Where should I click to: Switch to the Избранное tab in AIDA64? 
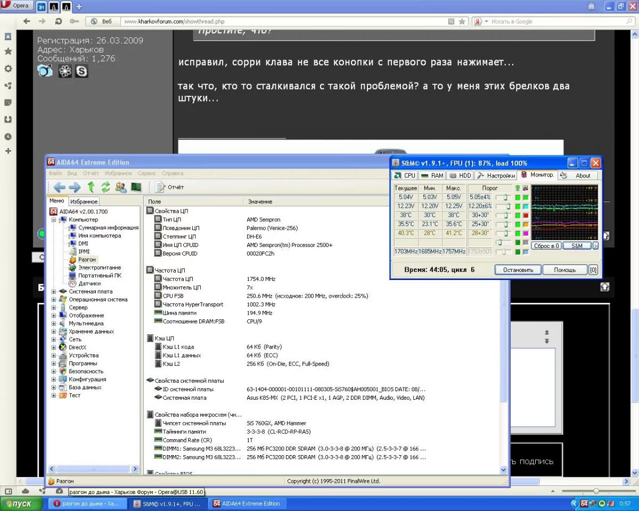pos(84,202)
